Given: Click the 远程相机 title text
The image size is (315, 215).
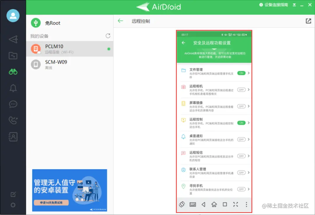Looking at the screenshot, I should tap(196, 86).
